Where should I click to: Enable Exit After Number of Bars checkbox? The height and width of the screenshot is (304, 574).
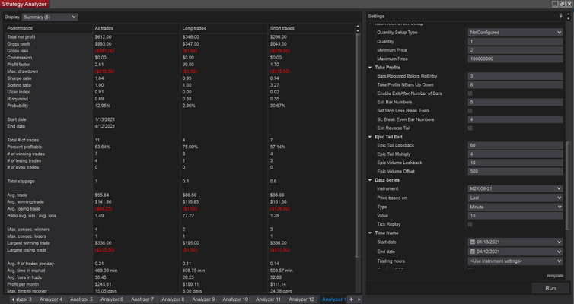(470, 93)
